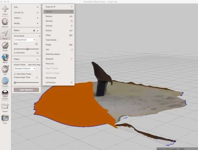Choose Join menu entry
This screenshot has height=150, width=198.
pos(58,50)
